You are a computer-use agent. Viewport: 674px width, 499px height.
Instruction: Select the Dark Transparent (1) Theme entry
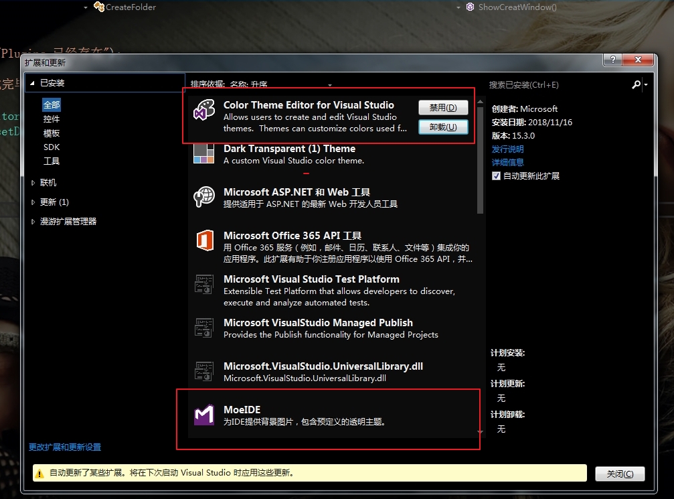332,160
